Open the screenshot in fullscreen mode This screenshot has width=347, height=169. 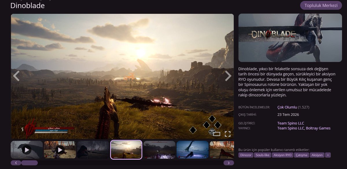tap(228, 134)
